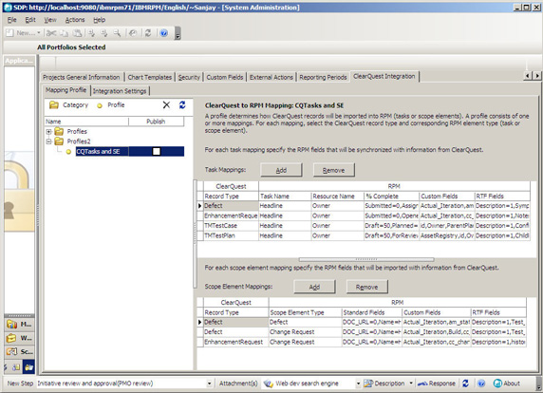Click the first expand-tree toolbar icon
Screen dimensions: 543x393
pyautogui.click(x=91, y=33)
